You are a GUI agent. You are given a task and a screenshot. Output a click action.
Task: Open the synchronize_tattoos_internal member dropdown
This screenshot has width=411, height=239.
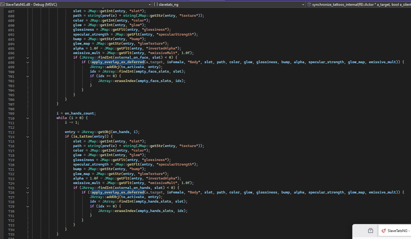coord(358,5)
